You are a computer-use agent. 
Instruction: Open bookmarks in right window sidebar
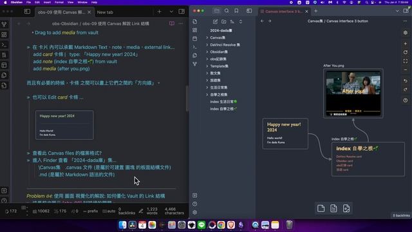[x=236, y=11]
